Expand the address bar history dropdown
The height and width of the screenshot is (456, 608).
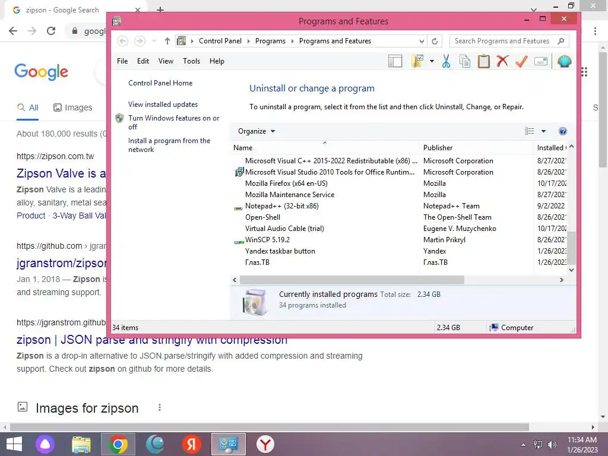tap(422, 41)
